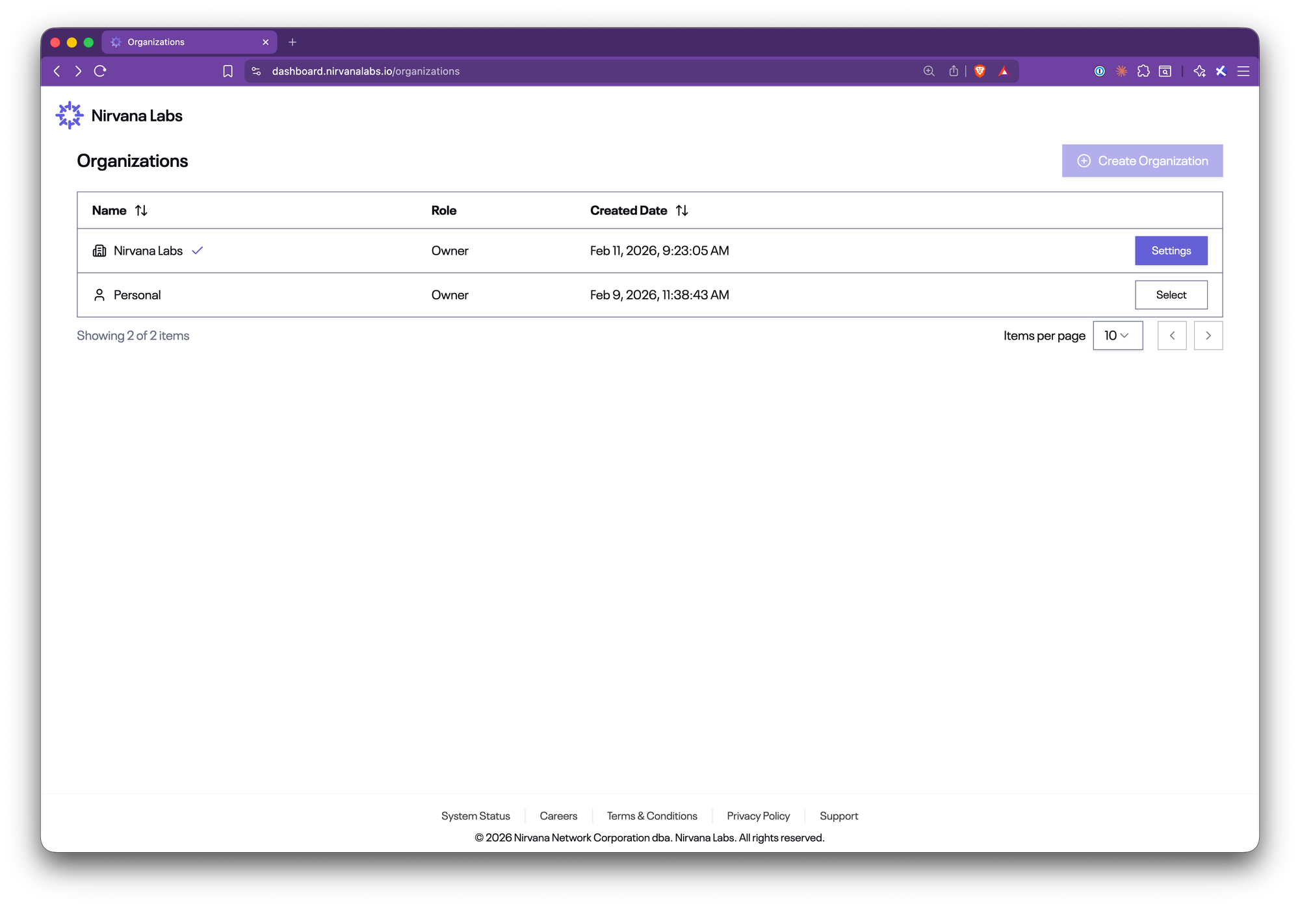The image size is (1300, 906).
Task: Open the browser extensions puzzle icon
Action: coord(1143,71)
